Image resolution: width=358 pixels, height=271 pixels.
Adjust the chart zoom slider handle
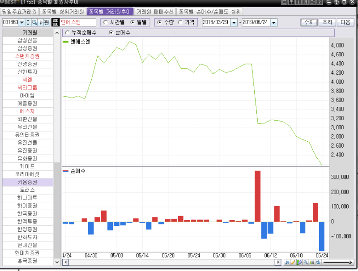click(x=350, y=263)
